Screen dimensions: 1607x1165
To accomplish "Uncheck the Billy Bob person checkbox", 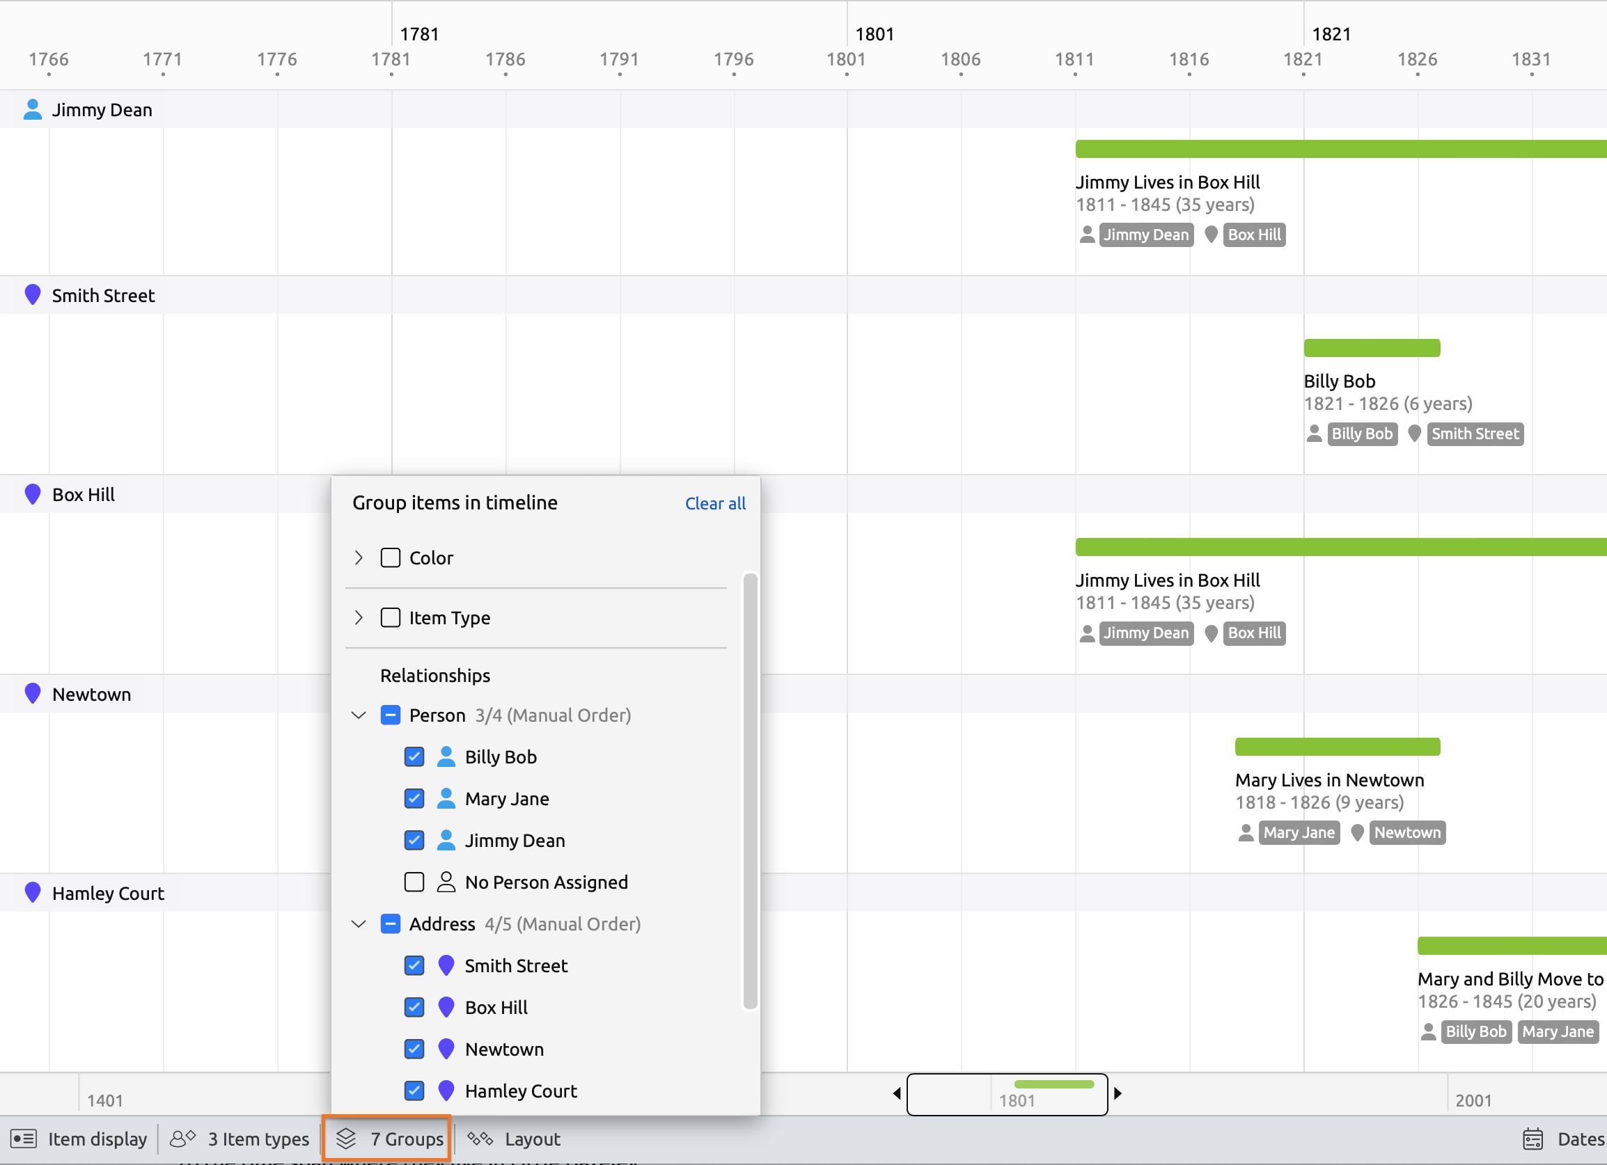I will (x=414, y=757).
